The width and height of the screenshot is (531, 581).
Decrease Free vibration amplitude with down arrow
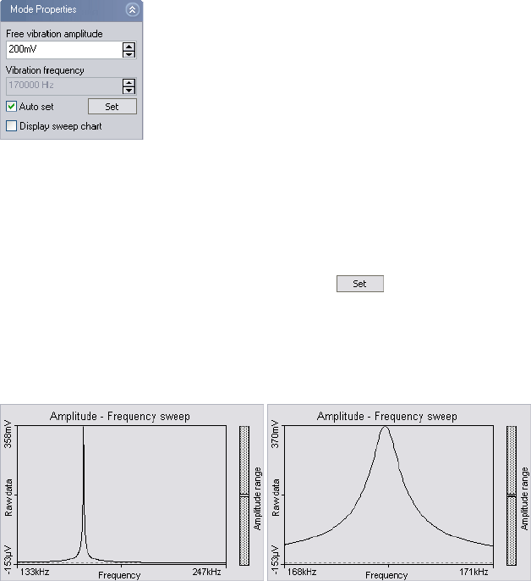pos(129,54)
